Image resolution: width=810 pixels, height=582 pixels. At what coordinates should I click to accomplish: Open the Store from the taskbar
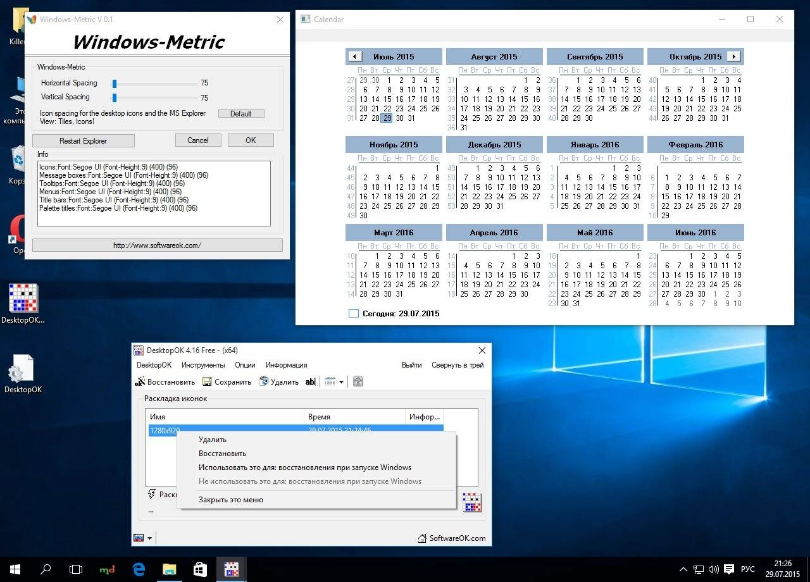pos(200,569)
